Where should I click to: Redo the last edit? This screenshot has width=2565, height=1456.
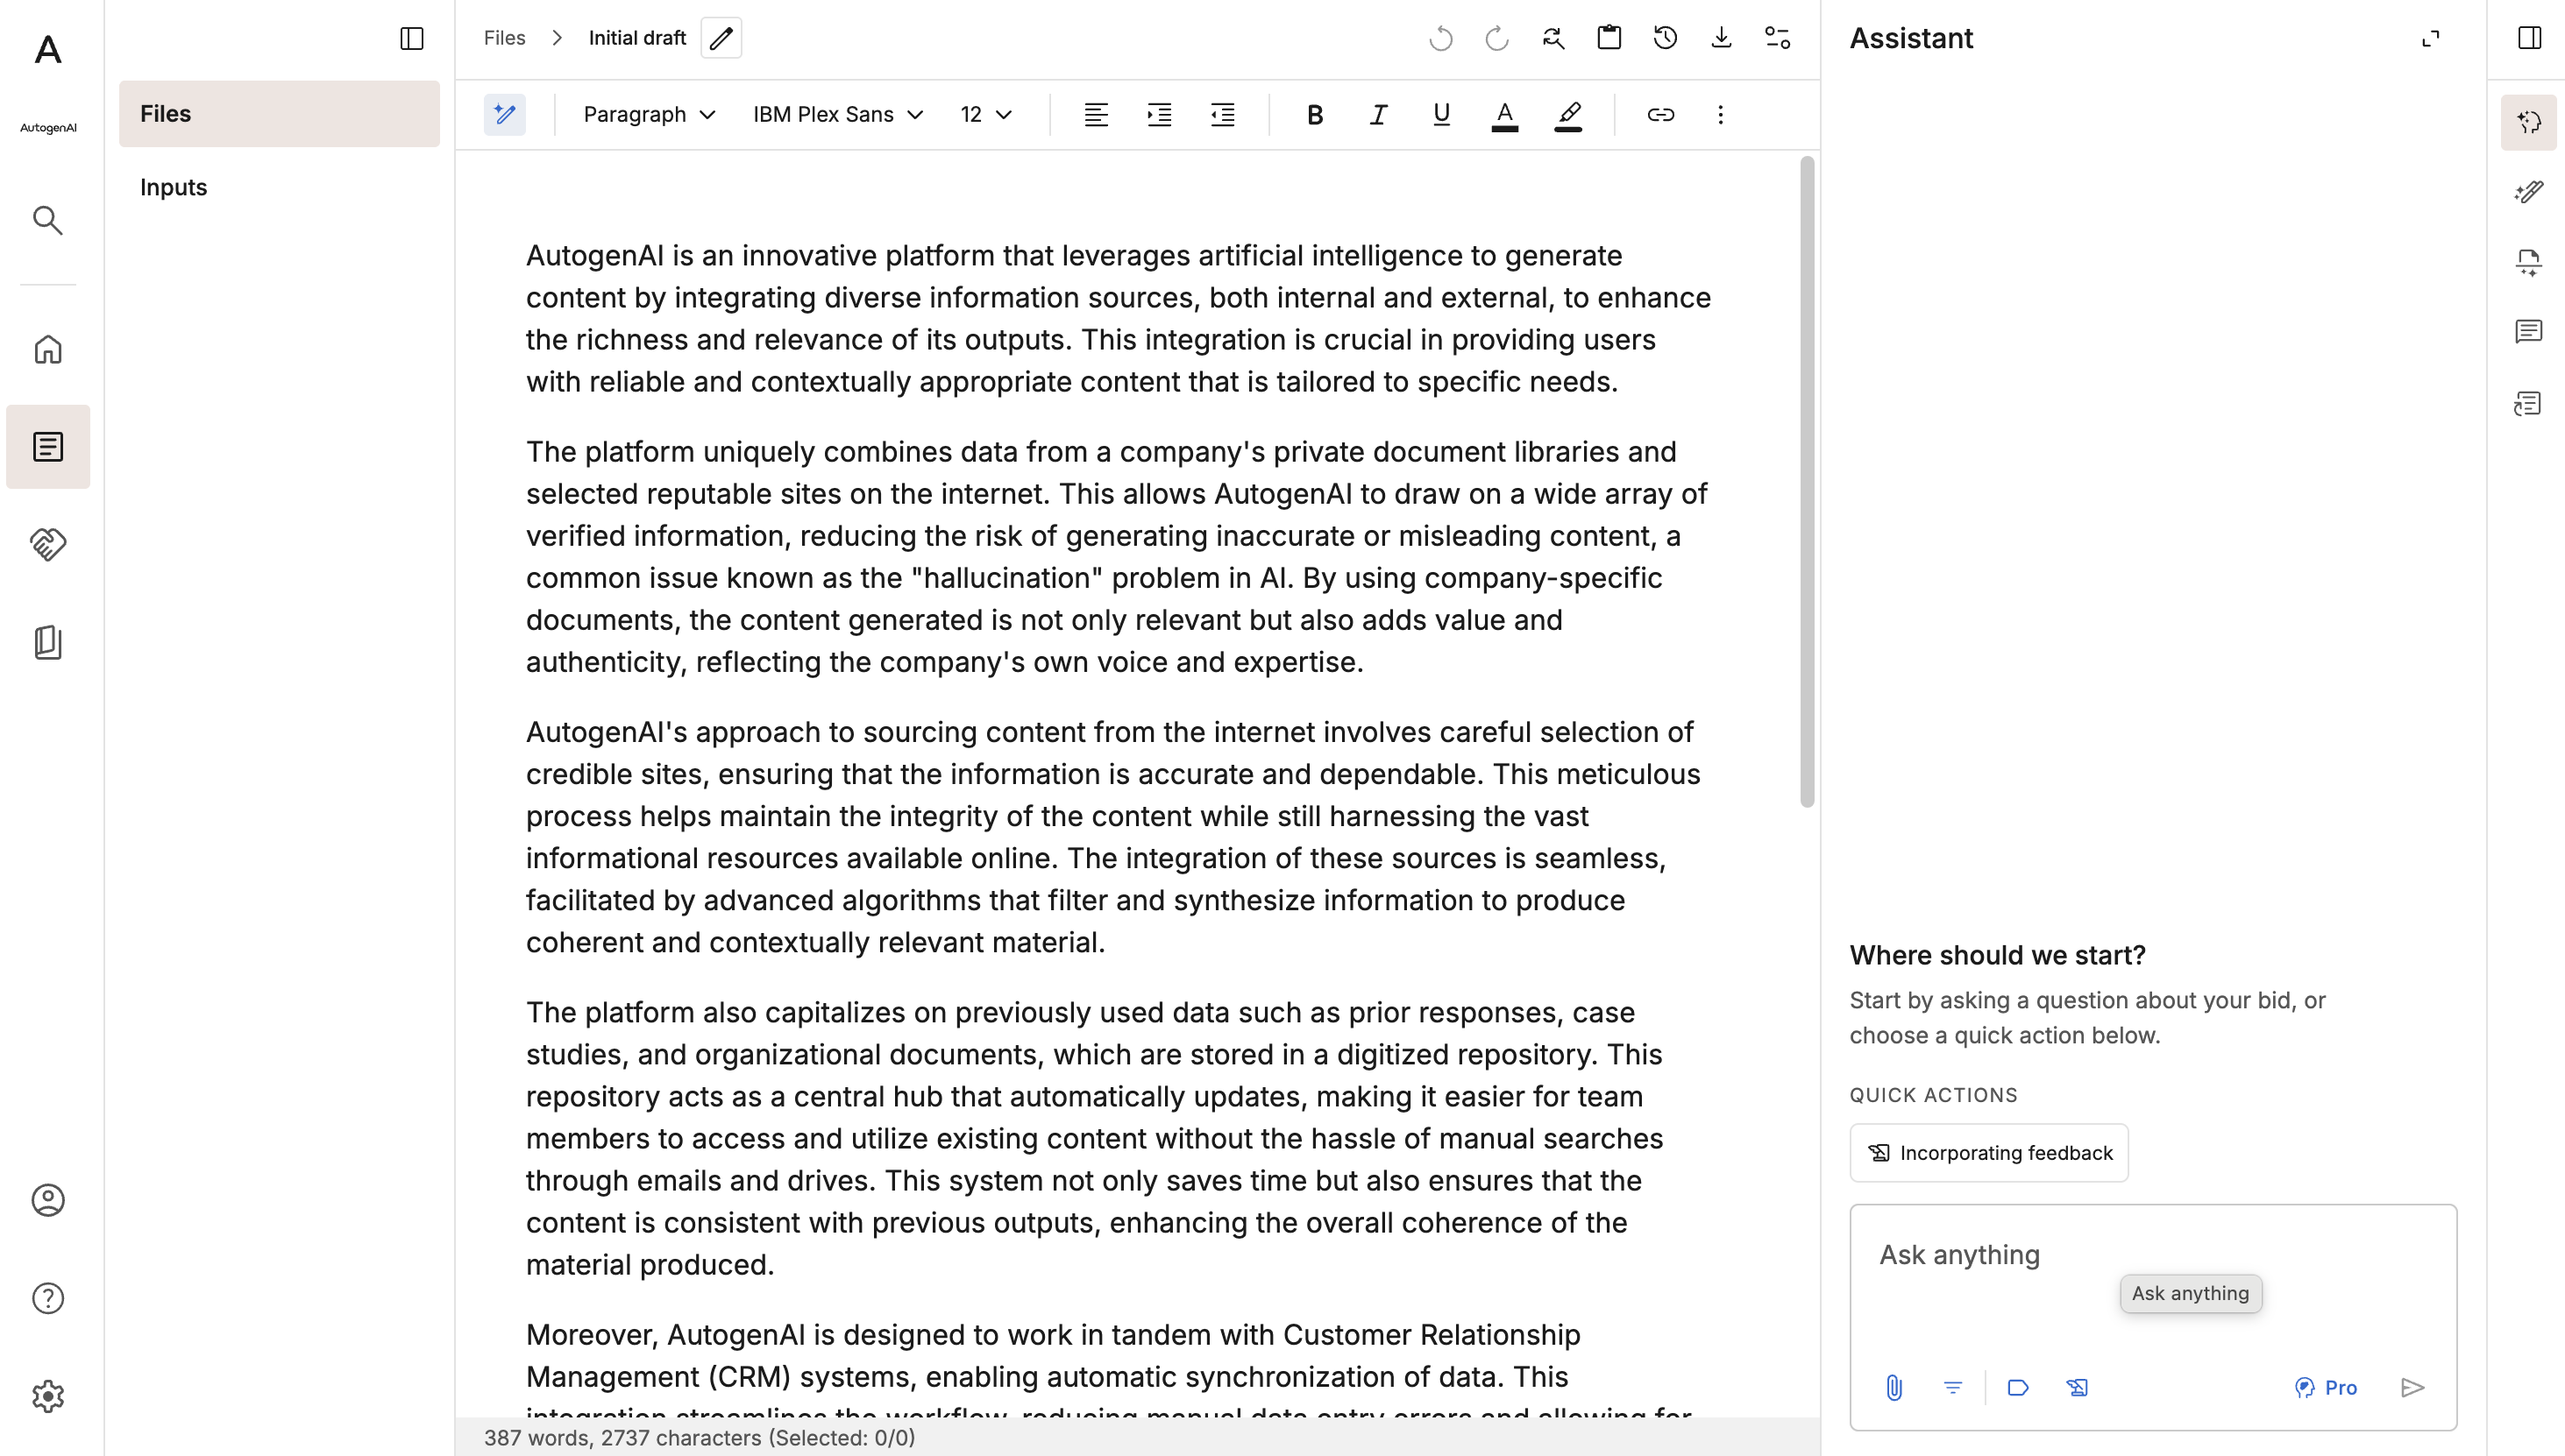pos(1496,38)
